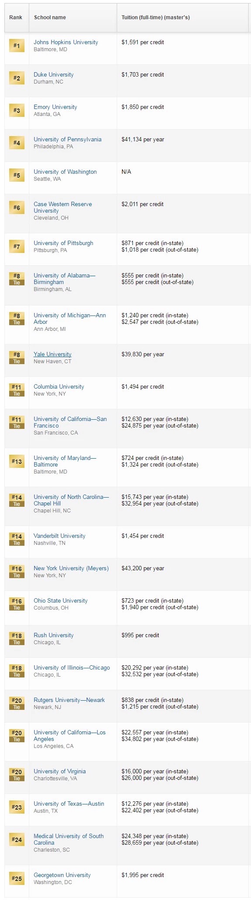Open New York University (Meyers) link

(71, 569)
